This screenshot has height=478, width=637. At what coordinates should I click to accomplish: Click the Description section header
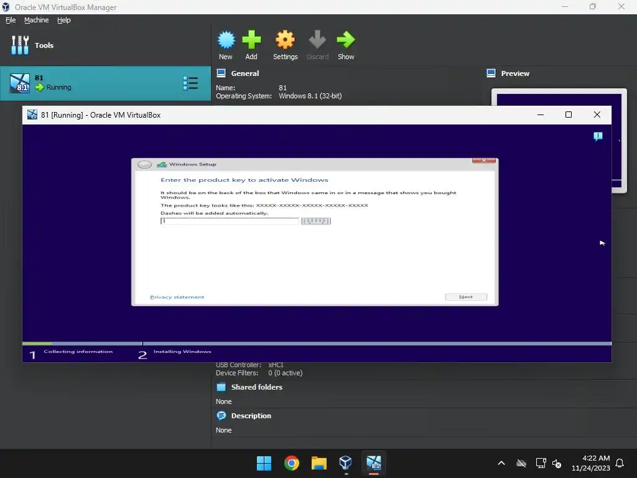tap(251, 416)
